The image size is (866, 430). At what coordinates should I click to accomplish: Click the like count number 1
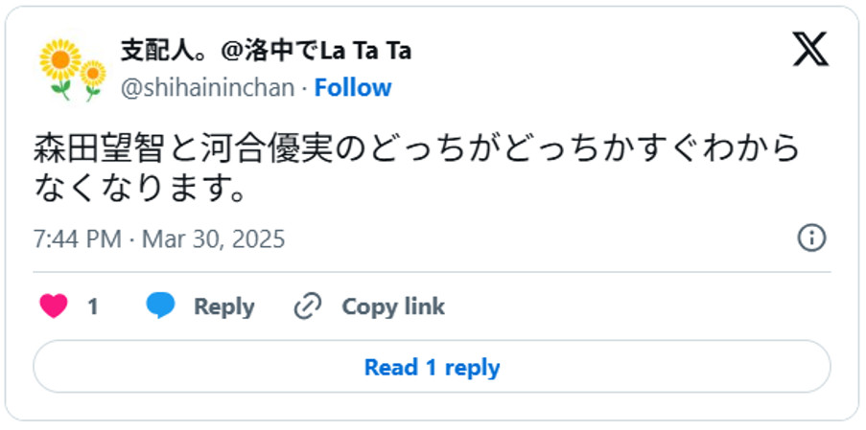pyautogui.click(x=93, y=306)
